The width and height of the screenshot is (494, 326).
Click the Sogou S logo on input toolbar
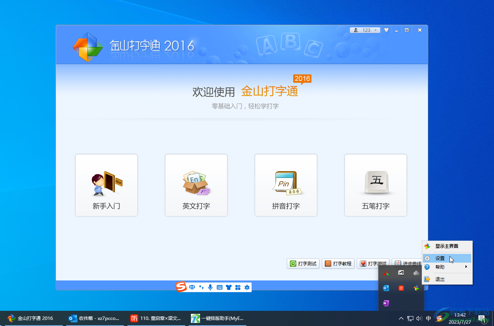(181, 287)
